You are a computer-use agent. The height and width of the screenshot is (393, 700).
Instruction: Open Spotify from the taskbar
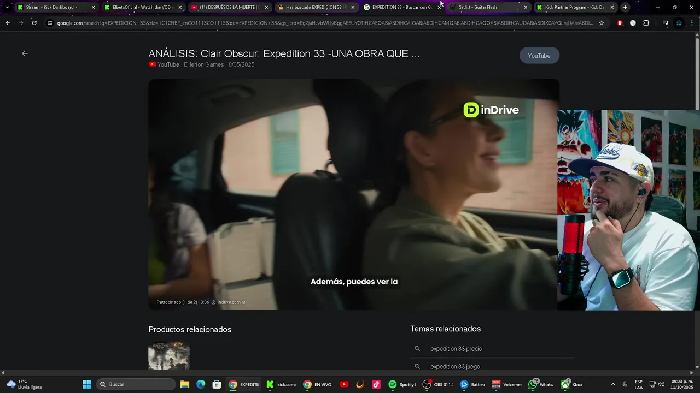point(402,384)
